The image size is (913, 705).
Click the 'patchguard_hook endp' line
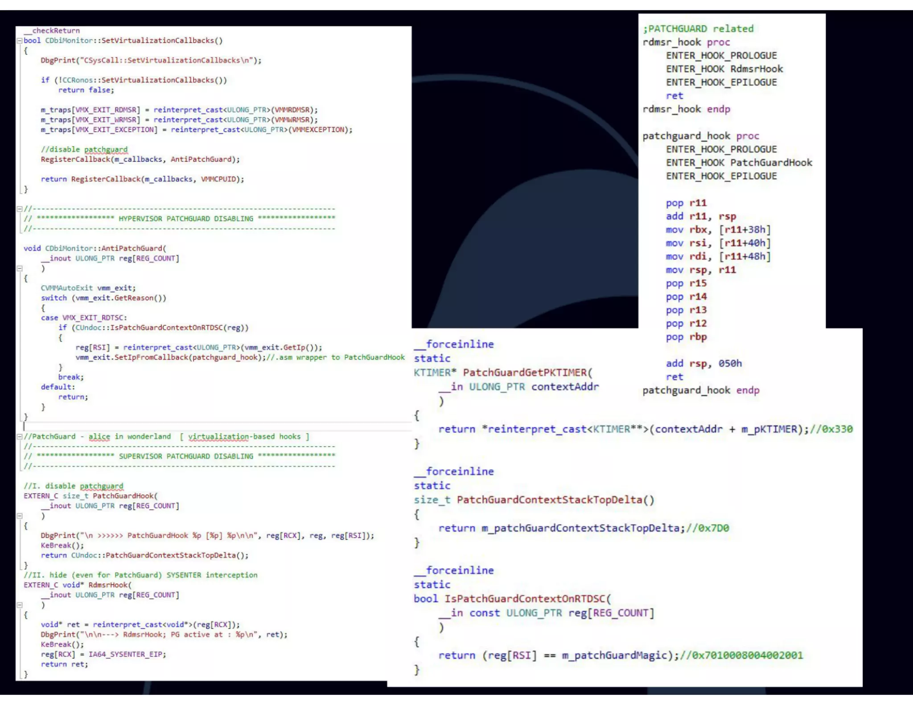(x=701, y=390)
